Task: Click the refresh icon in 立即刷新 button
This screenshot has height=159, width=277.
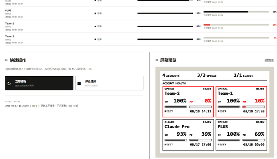Action: tap(9, 84)
